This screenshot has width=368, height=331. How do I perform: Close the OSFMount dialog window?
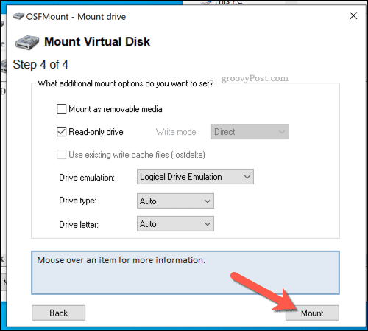353,16
